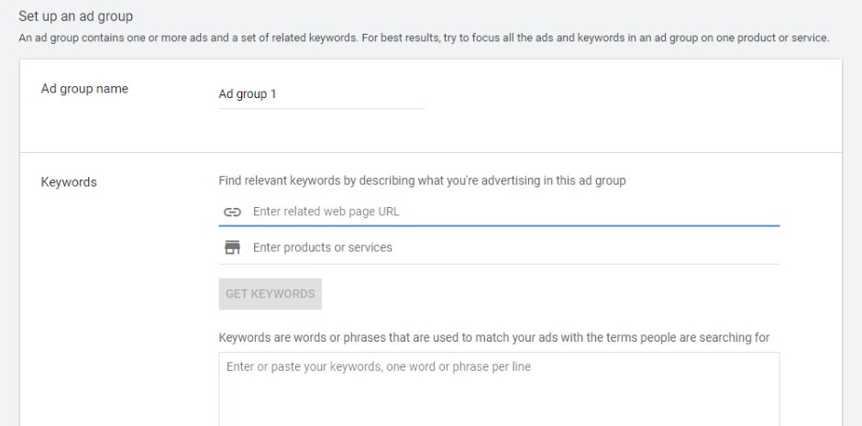Click the 'Keywords' section label
The image size is (862, 426).
69,181
